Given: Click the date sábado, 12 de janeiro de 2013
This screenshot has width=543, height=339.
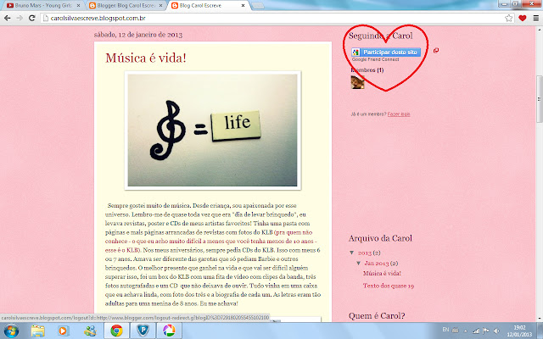Looking at the screenshot, I should [137, 35].
